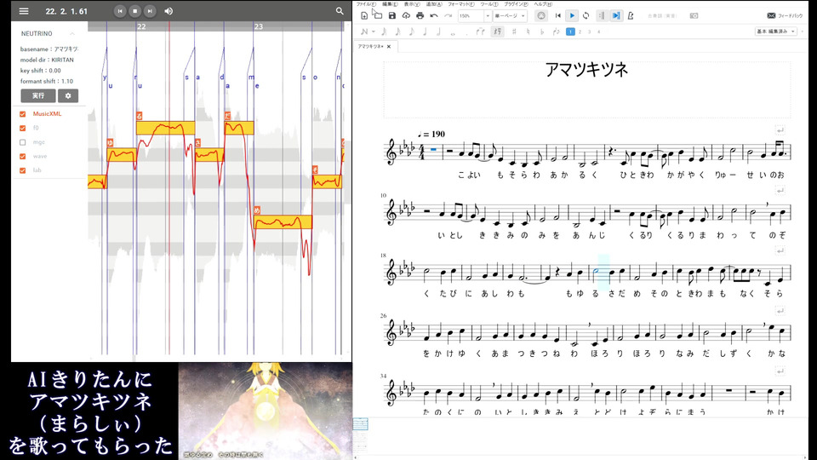Click measure 22 marker in timeline ruler

[x=142, y=26]
